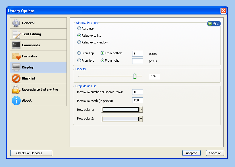Open the Blacklist section
This screenshot has height=167, width=235.
pyautogui.click(x=38, y=78)
